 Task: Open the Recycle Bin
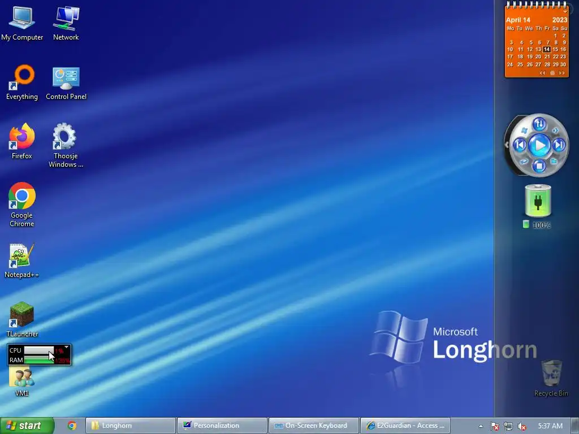pos(551,378)
